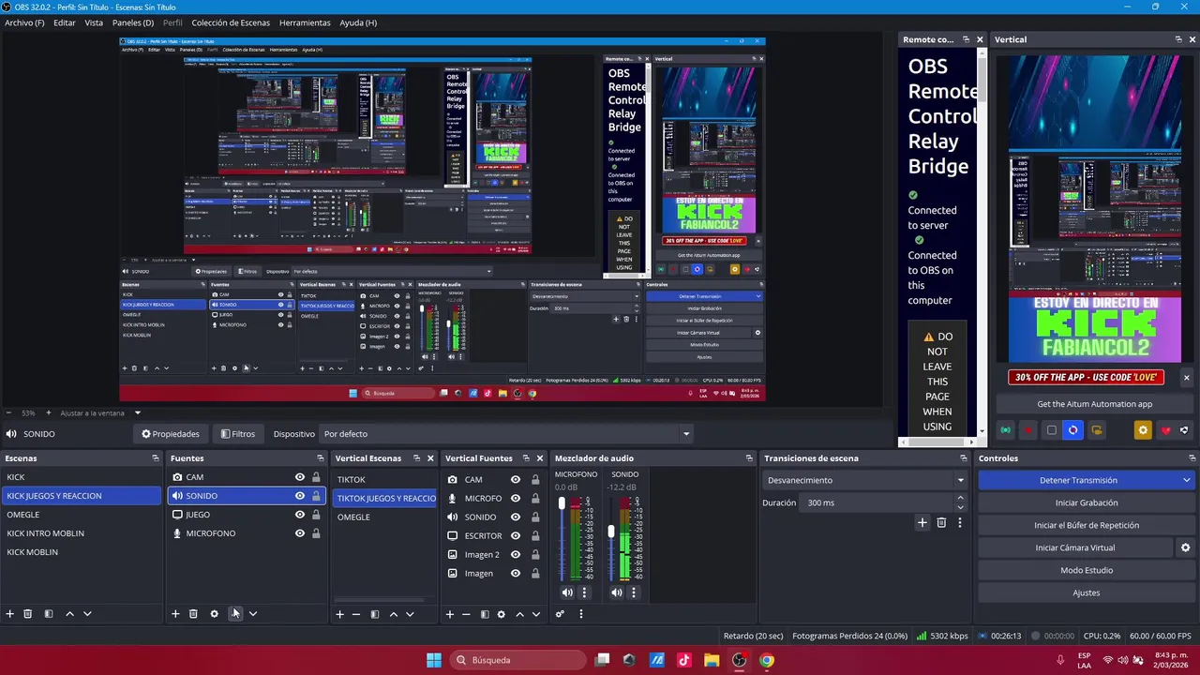Open the Archivo menu
The image size is (1200, 675).
(24, 22)
